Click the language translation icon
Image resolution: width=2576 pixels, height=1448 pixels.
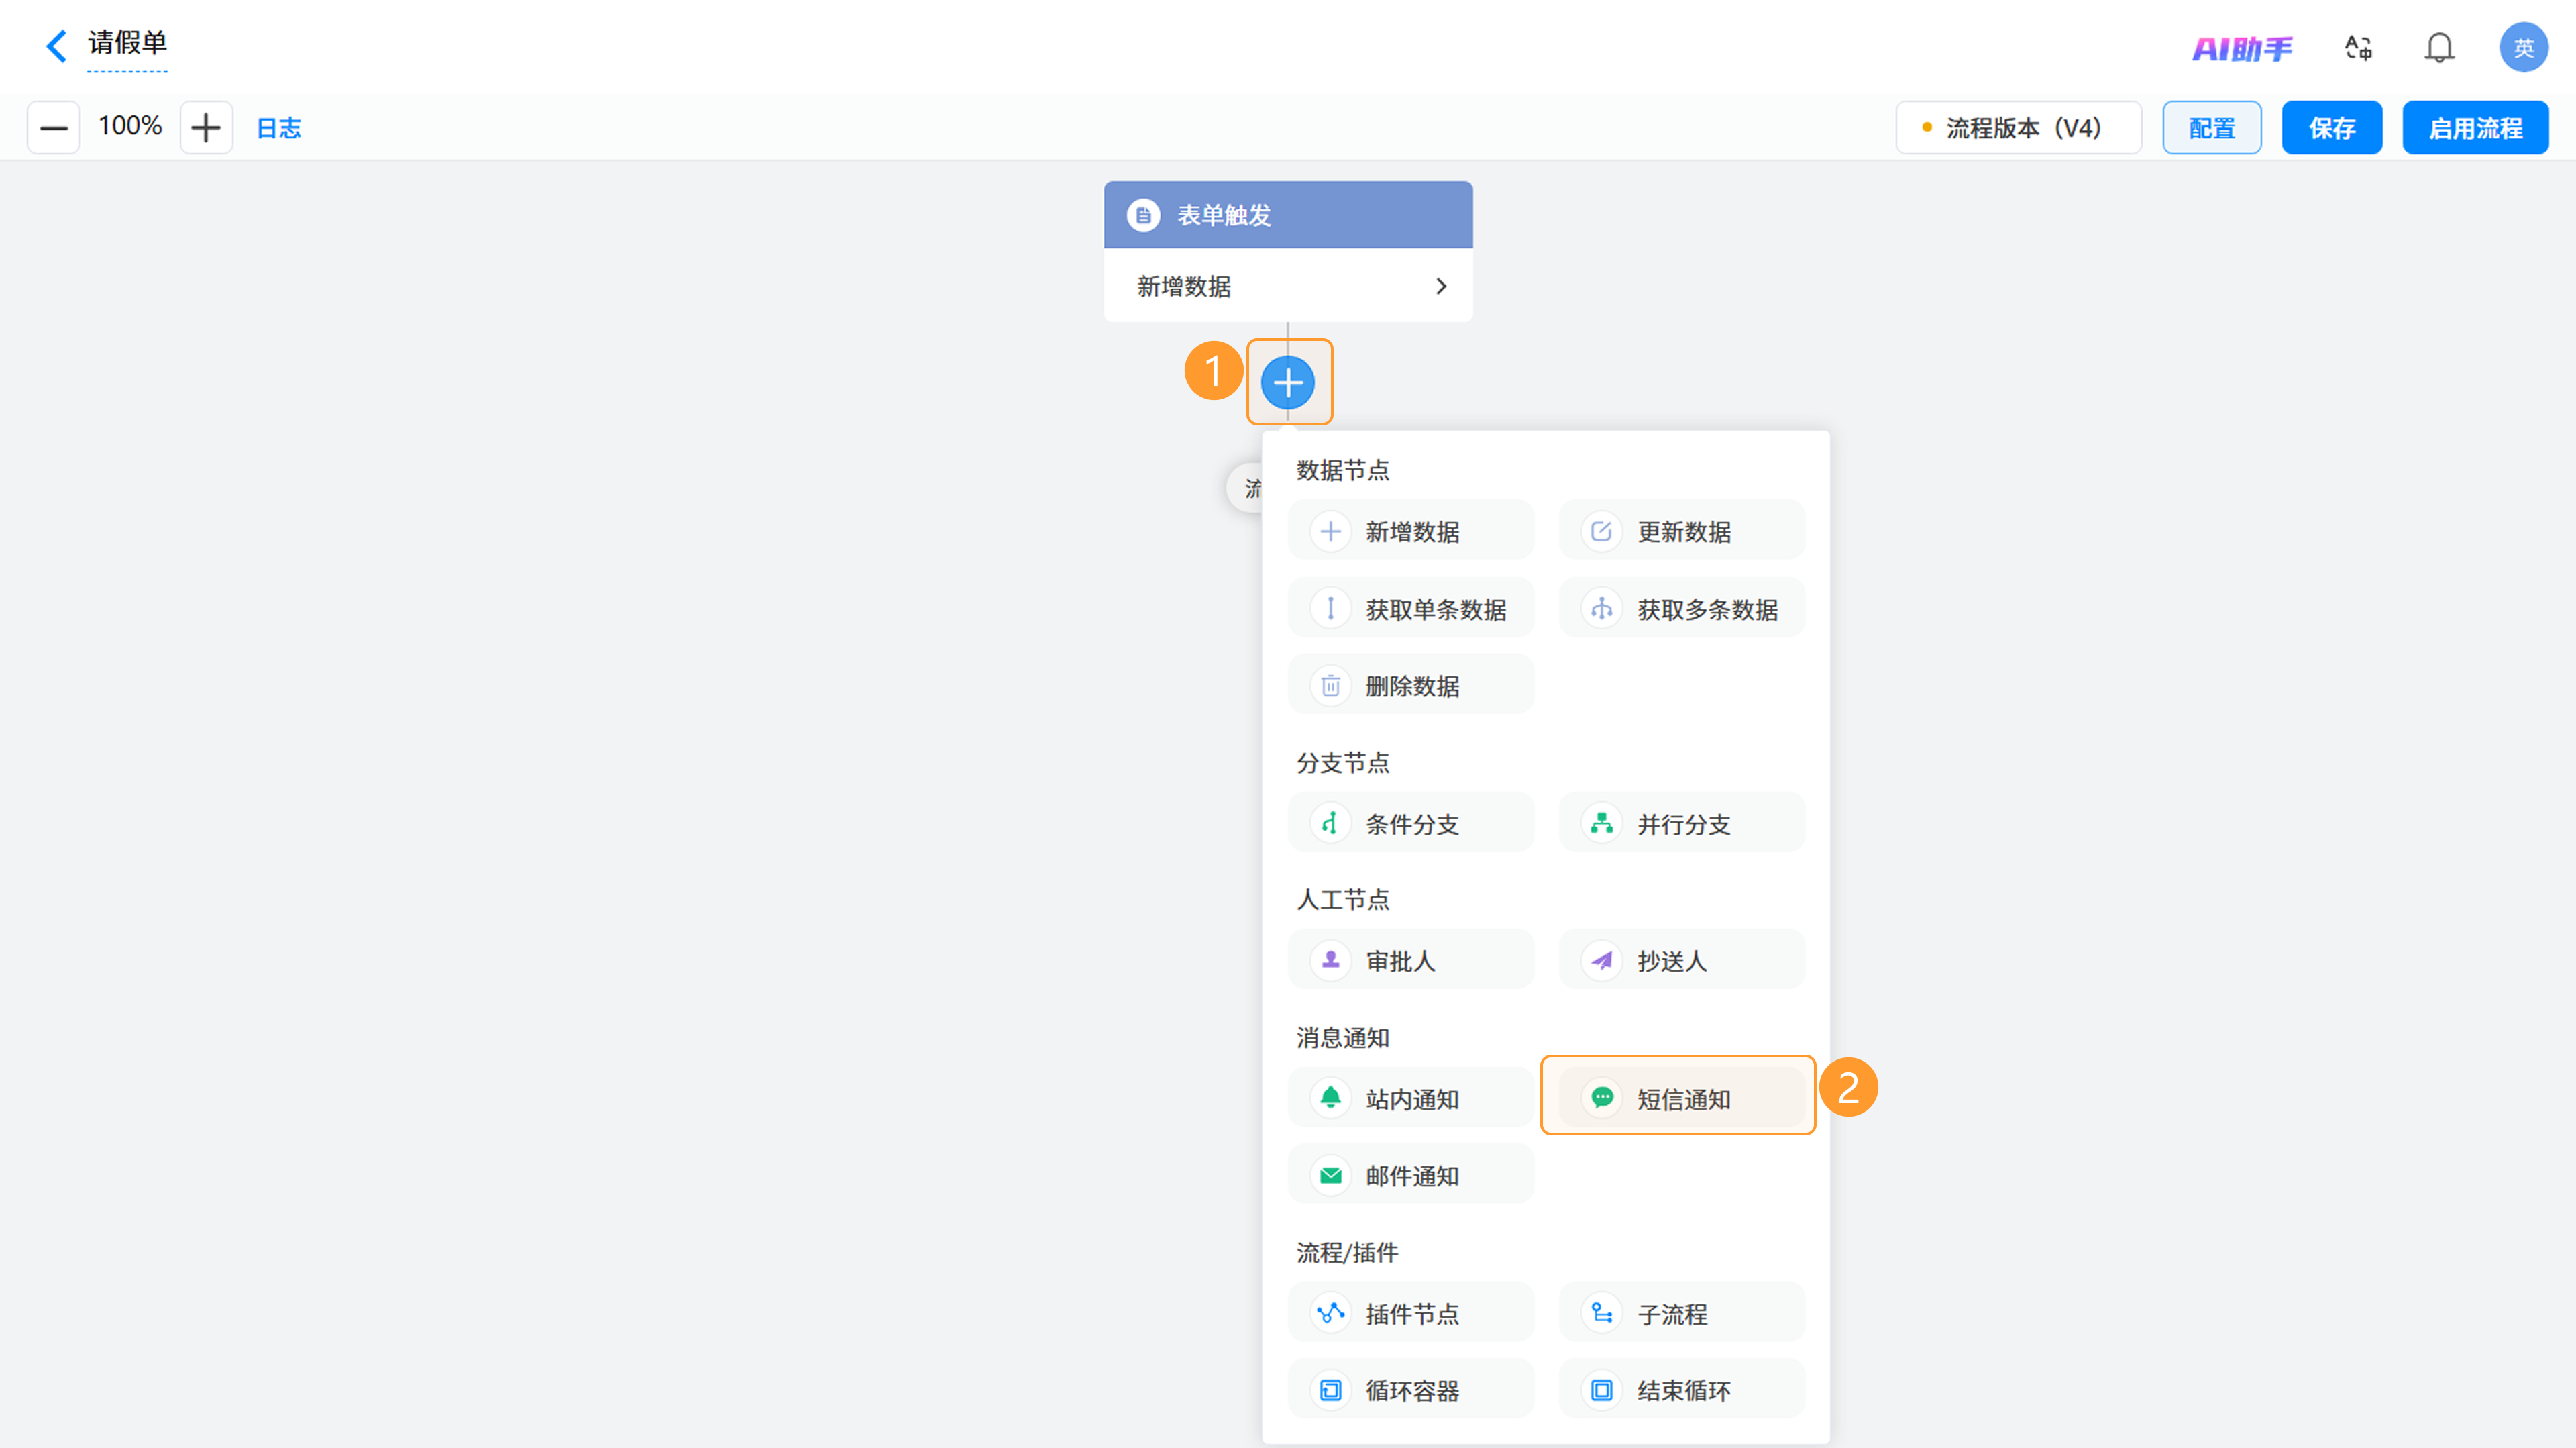2358,47
